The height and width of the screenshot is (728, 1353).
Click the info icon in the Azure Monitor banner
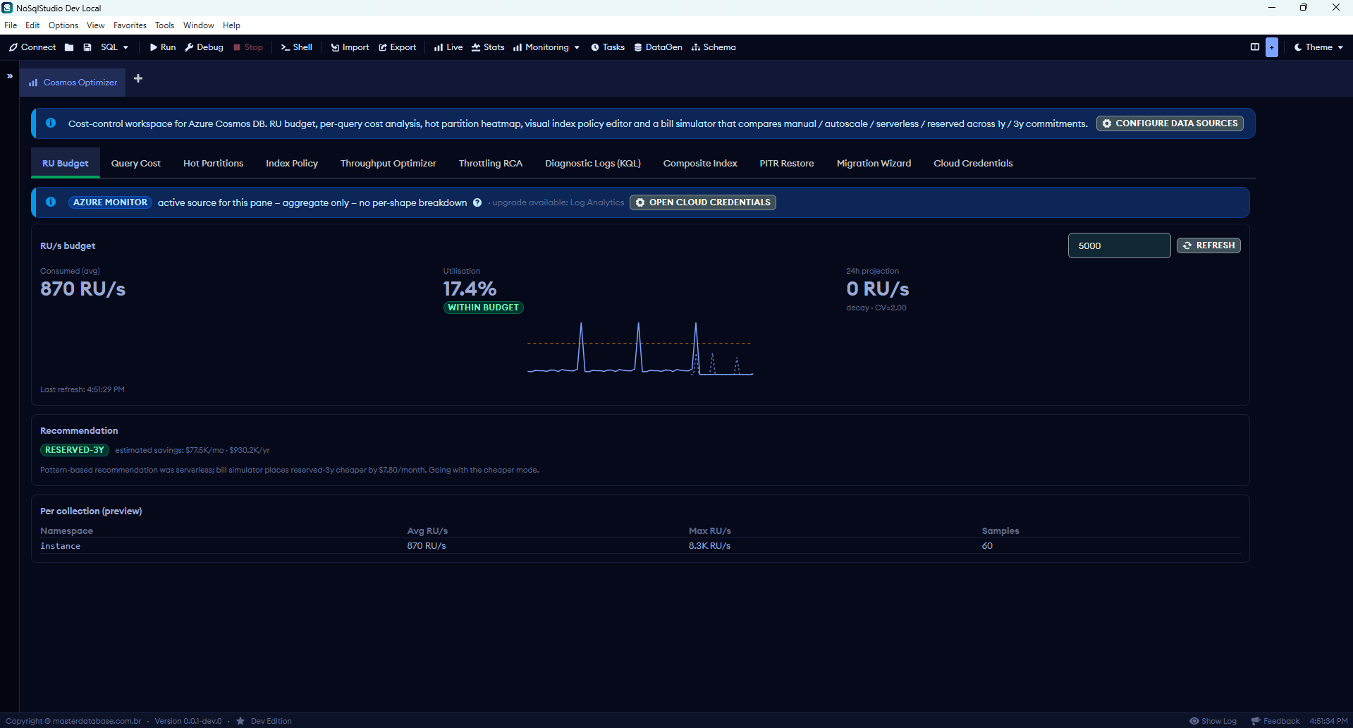51,202
